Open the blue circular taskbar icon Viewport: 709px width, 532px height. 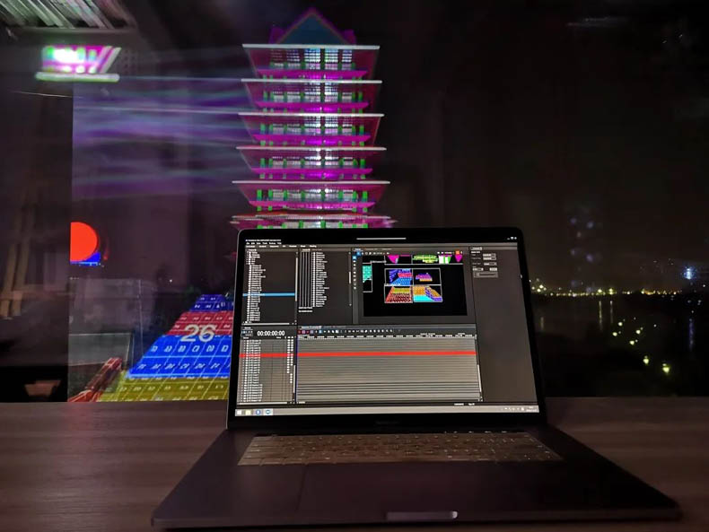[x=258, y=412]
